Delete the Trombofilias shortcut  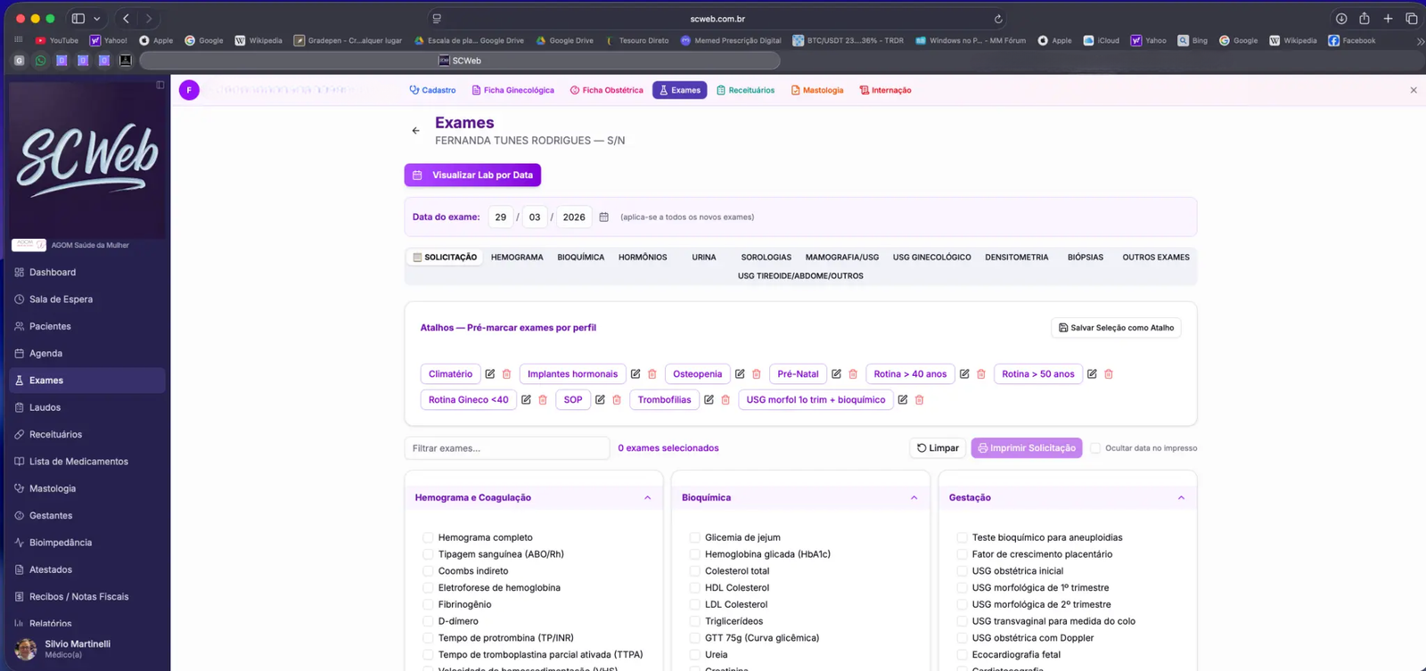coord(725,400)
